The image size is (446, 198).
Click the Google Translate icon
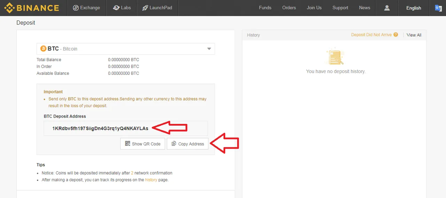click(x=438, y=8)
